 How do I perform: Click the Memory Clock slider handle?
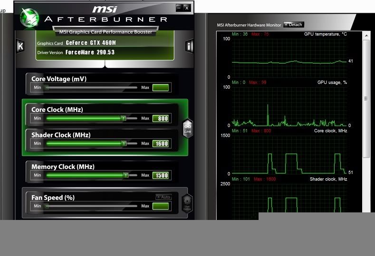[x=126, y=175]
